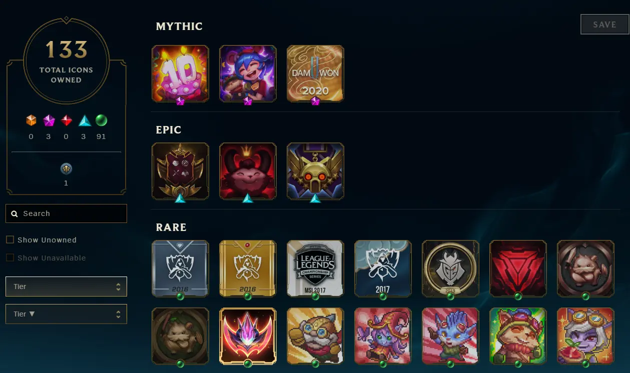Select the 10th anniversary cake icon
Screen dimensions: 630x373
180,73
